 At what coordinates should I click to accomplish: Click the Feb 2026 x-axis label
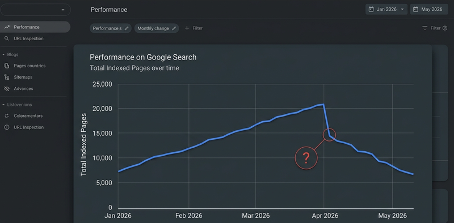(x=189, y=216)
